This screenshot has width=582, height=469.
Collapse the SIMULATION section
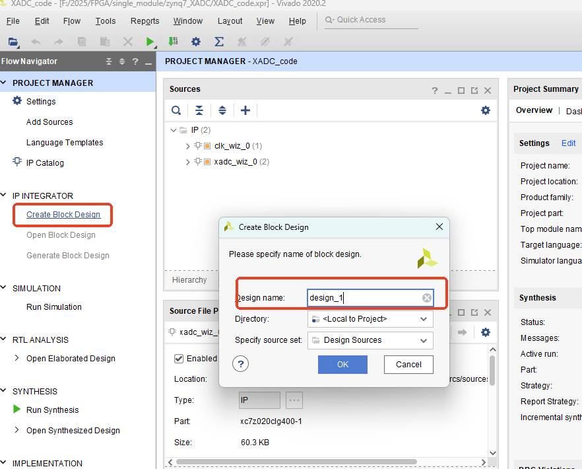pyautogui.click(x=4, y=287)
